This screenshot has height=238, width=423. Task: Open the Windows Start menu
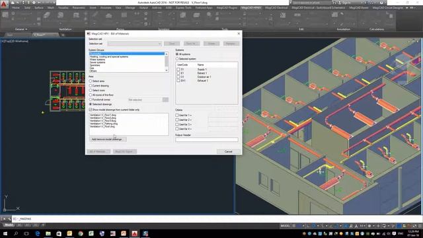coord(5,233)
